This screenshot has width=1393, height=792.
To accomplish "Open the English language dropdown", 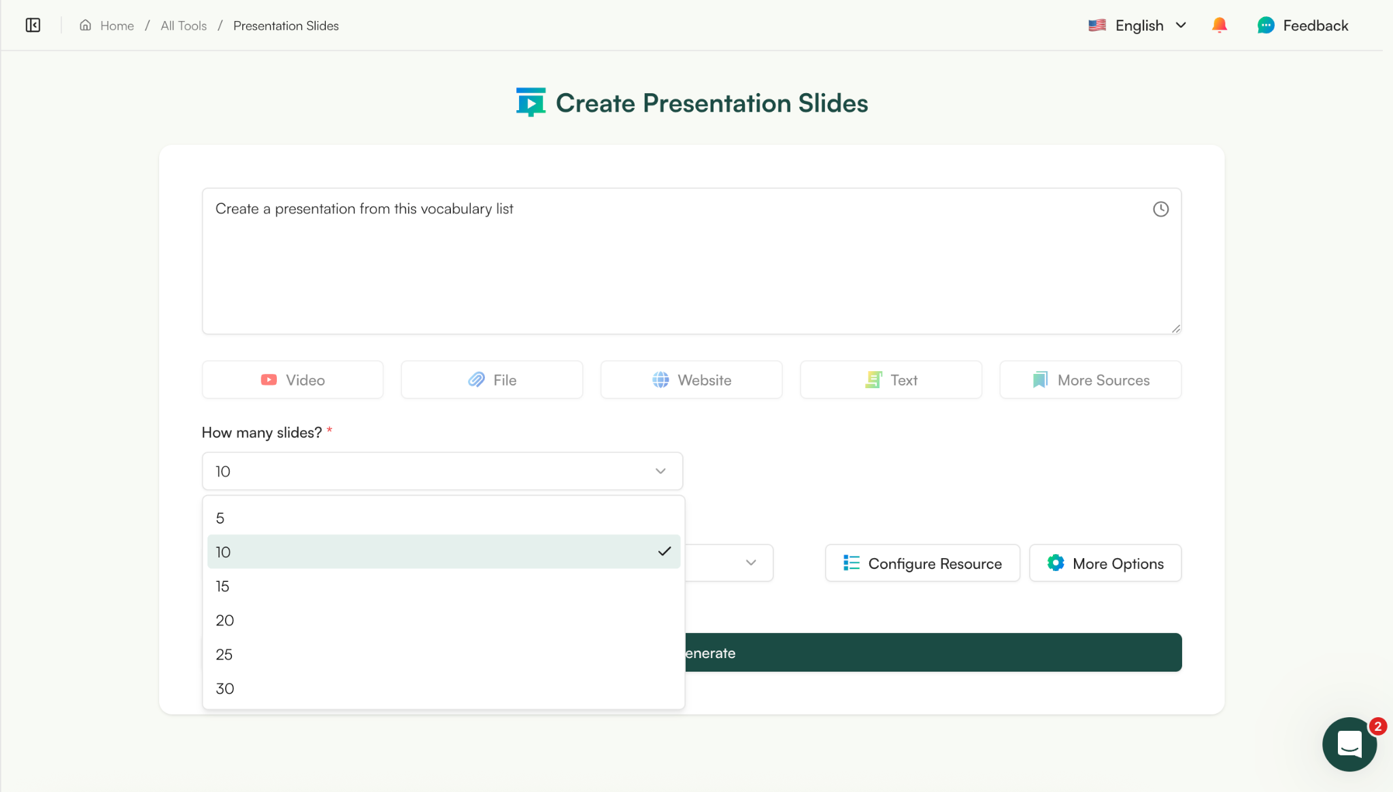I will pos(1138,24).
